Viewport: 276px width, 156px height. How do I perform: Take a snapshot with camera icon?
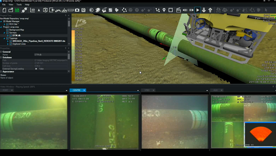[x=77, y=10]
